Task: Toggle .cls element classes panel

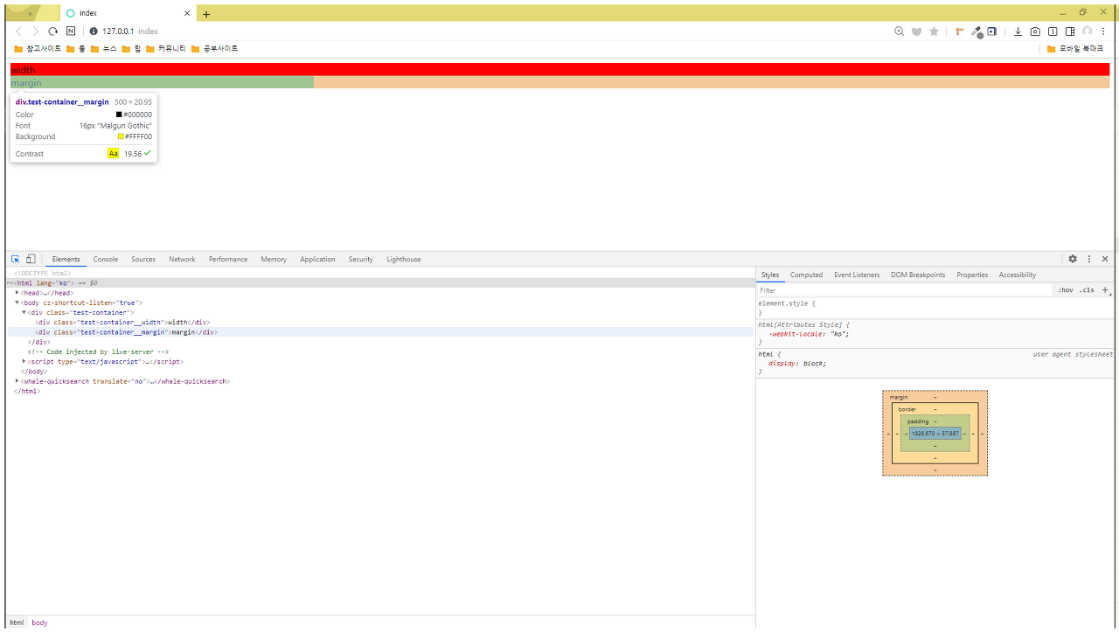Action: (1087, 290)
